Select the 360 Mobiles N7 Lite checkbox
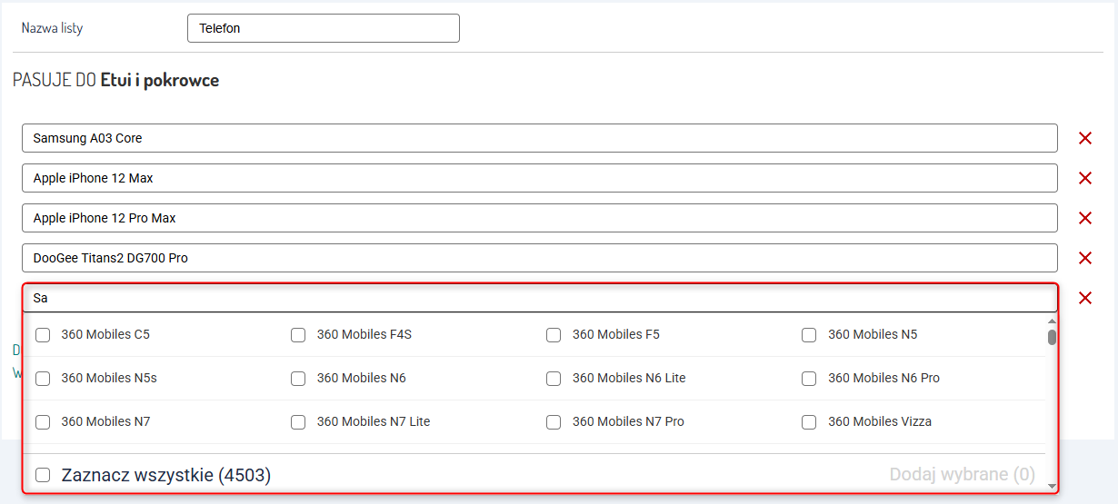Image resolution: width=1118 pixels, height=504 pixels. click(x=298, y=422)
